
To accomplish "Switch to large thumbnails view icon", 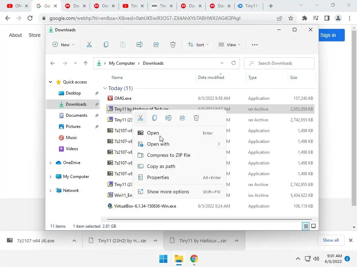I will (313, 226).
